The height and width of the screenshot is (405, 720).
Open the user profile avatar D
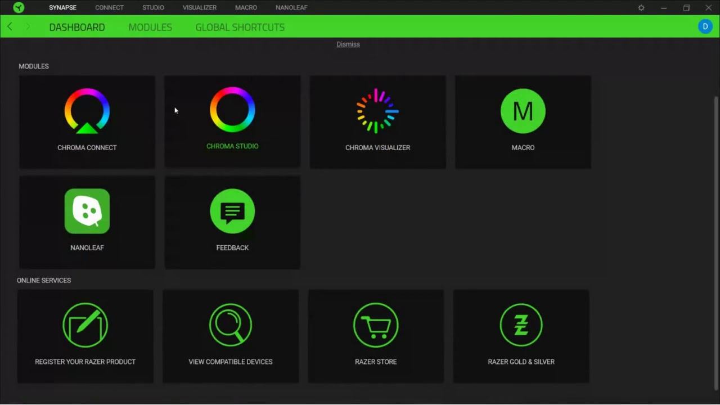(705, 26)
